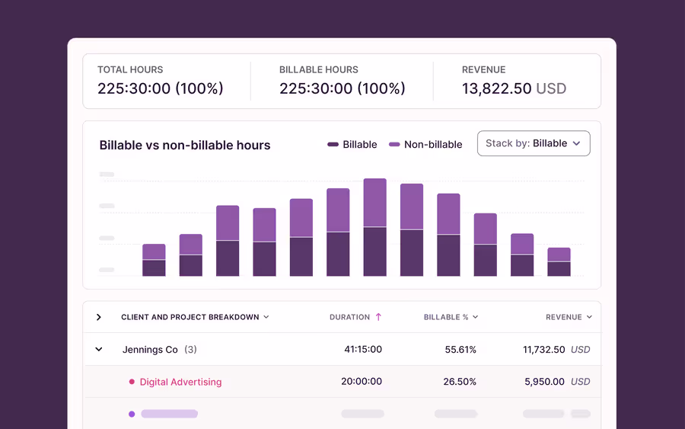Click the purple dot of placeholder project row

pyautogui.click(x=132, y=414)
